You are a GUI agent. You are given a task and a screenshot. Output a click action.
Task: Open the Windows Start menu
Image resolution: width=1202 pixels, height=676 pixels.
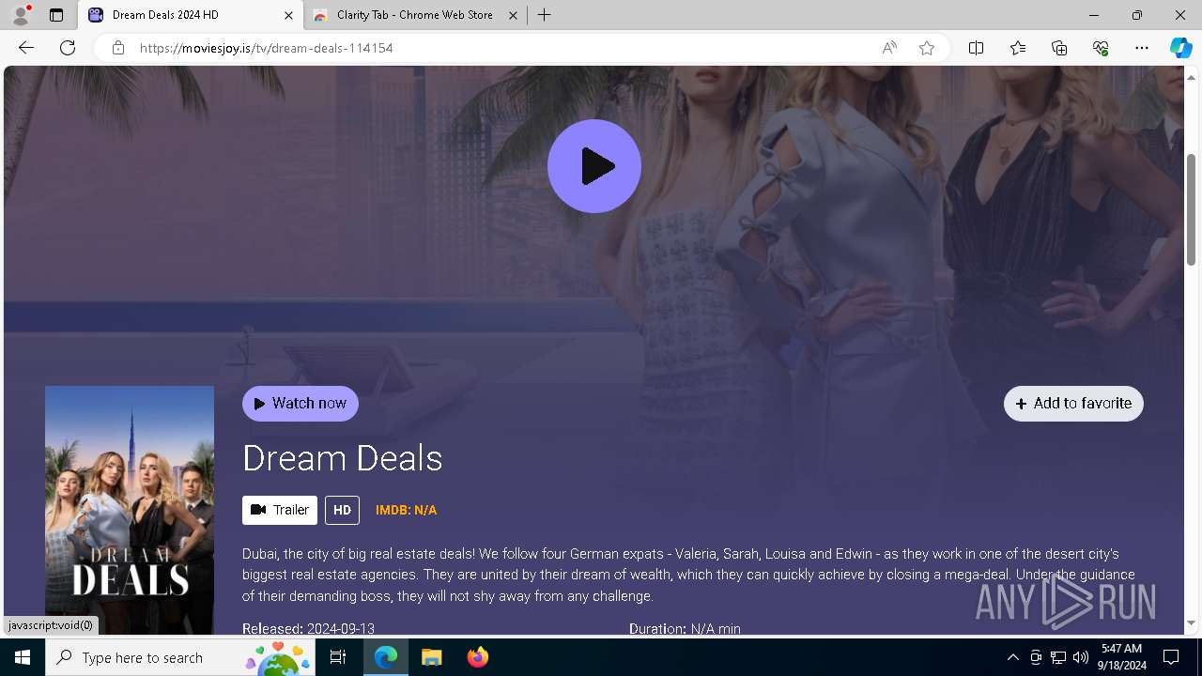(x=23, y=657)
